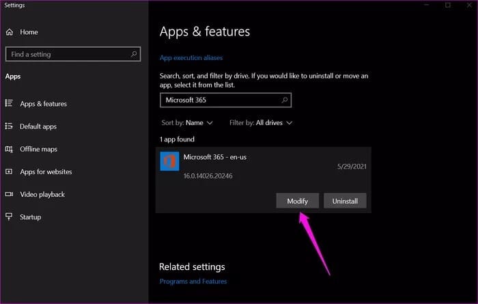Close the Settings window
The image size is (478, 304).
click(x=469, y=5)
